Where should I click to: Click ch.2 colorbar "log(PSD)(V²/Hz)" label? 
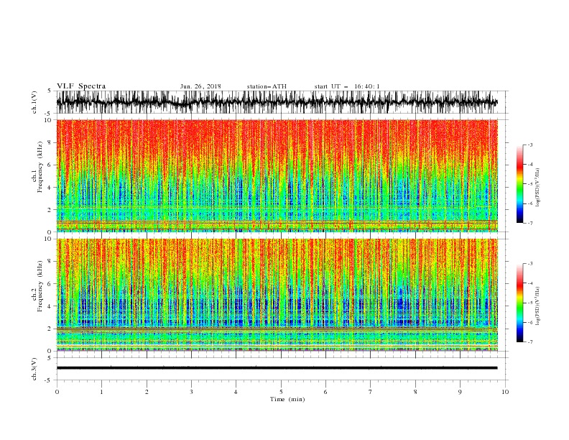pyautogui.click(x=537, y=306)
